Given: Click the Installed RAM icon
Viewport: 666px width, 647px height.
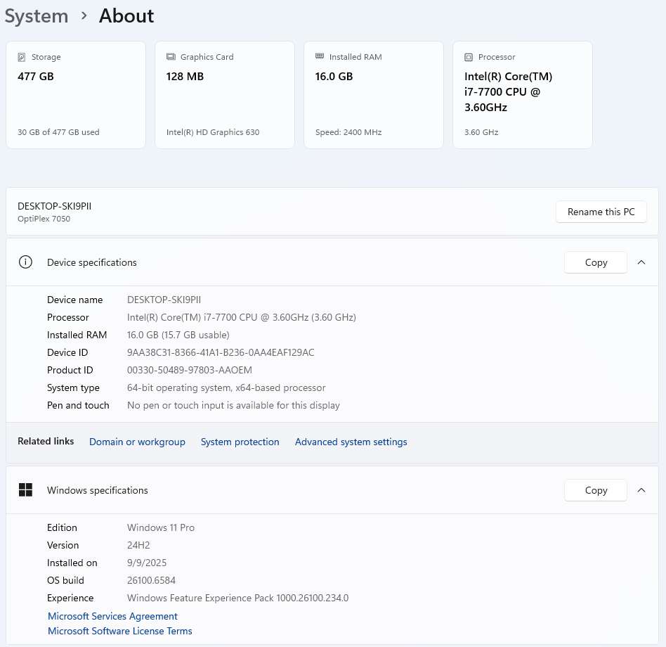Looking at the screenshot, I should pos(320,57).
